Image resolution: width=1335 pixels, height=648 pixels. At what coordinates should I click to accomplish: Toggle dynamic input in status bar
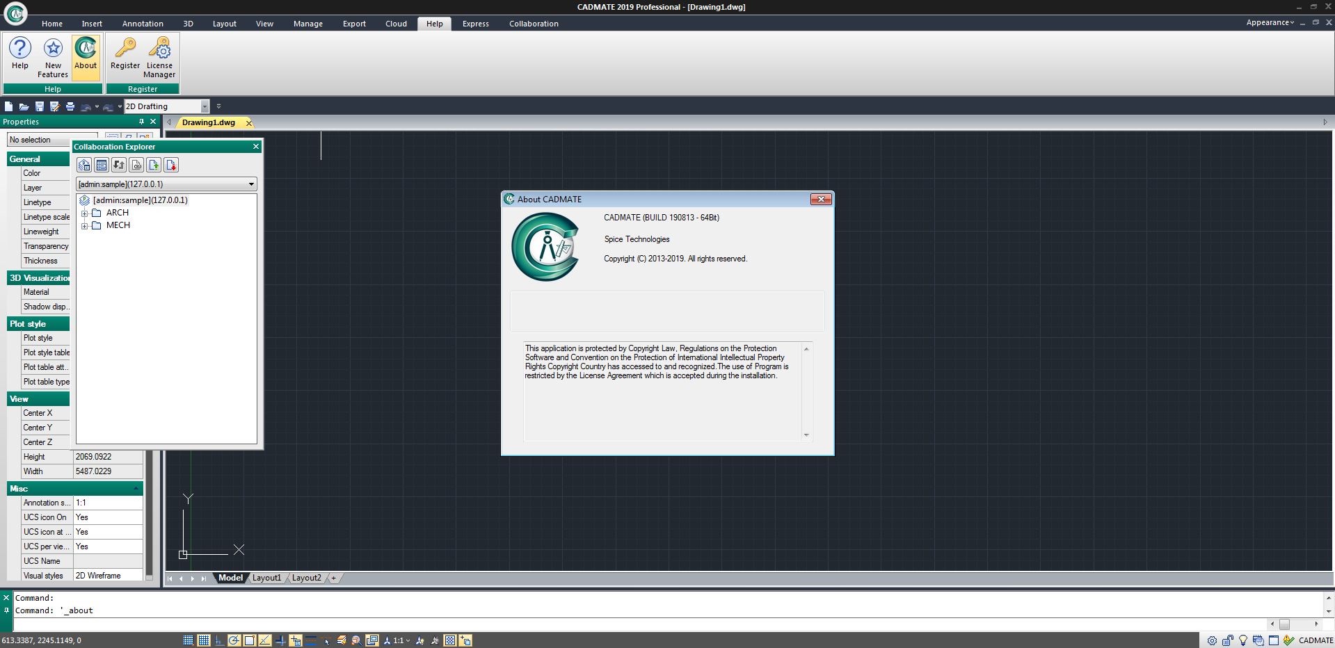pyautogui.click(x=296, y=640)
